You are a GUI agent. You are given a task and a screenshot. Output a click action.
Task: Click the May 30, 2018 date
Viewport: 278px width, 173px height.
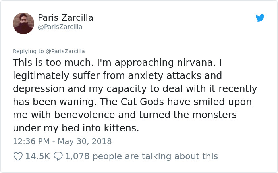click(85, 141)
